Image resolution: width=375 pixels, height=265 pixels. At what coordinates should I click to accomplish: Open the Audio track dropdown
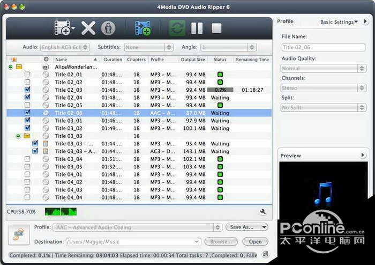click(x=65, y=47)
